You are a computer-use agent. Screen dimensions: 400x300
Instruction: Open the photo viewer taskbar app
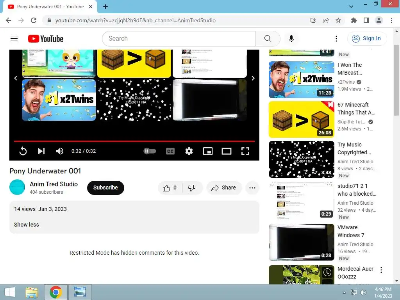tap(80, 292)
